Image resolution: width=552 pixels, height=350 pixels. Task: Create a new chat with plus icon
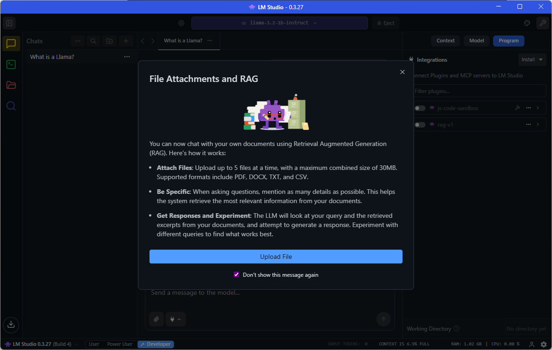[126, 41]
